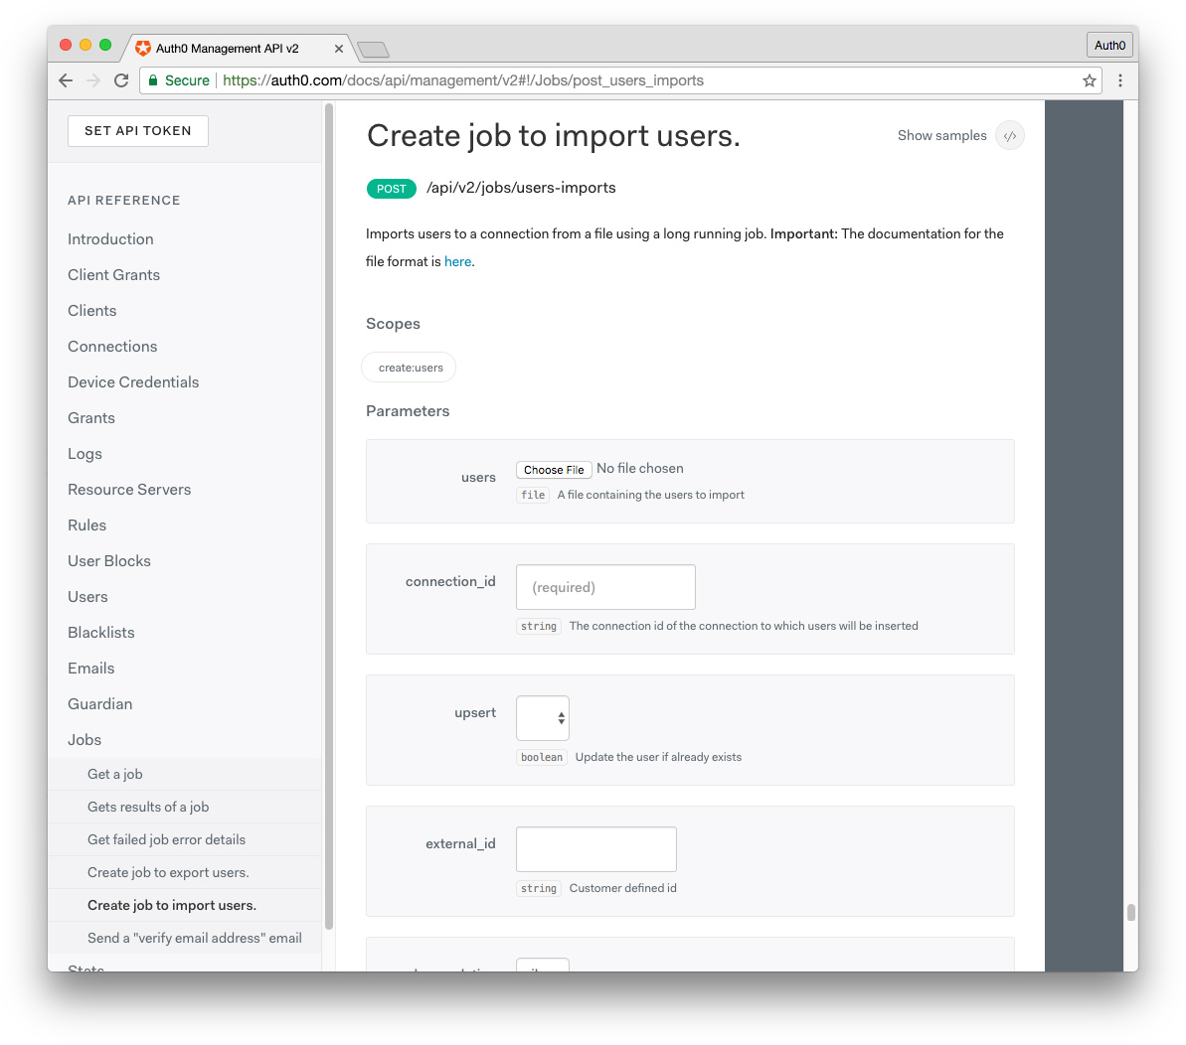Image resolution: width=1186 pixels, height=1045 pixels.
Task: Click Show samples text
Action: [941, 136]
